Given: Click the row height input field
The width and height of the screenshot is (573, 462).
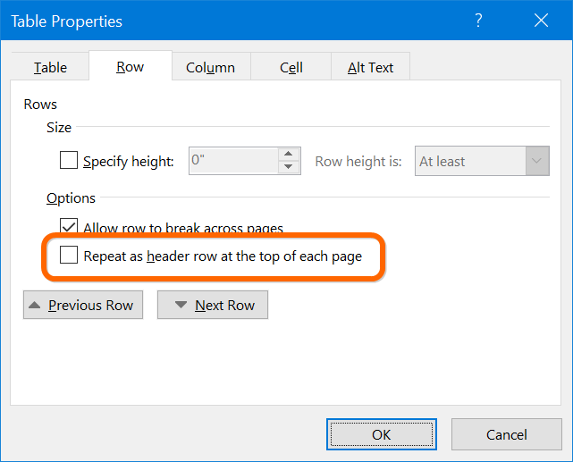Looking at the screenshot, I should (x=232, y=161).
